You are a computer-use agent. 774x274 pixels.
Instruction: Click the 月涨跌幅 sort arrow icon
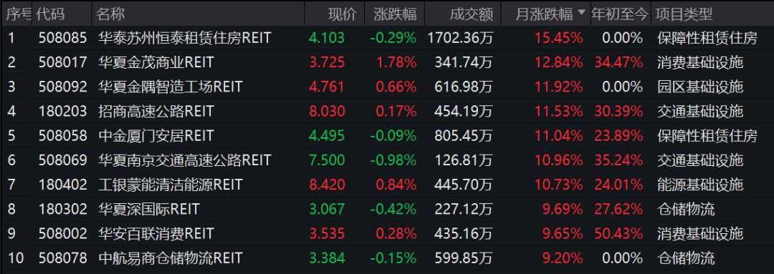coord(581,12)
